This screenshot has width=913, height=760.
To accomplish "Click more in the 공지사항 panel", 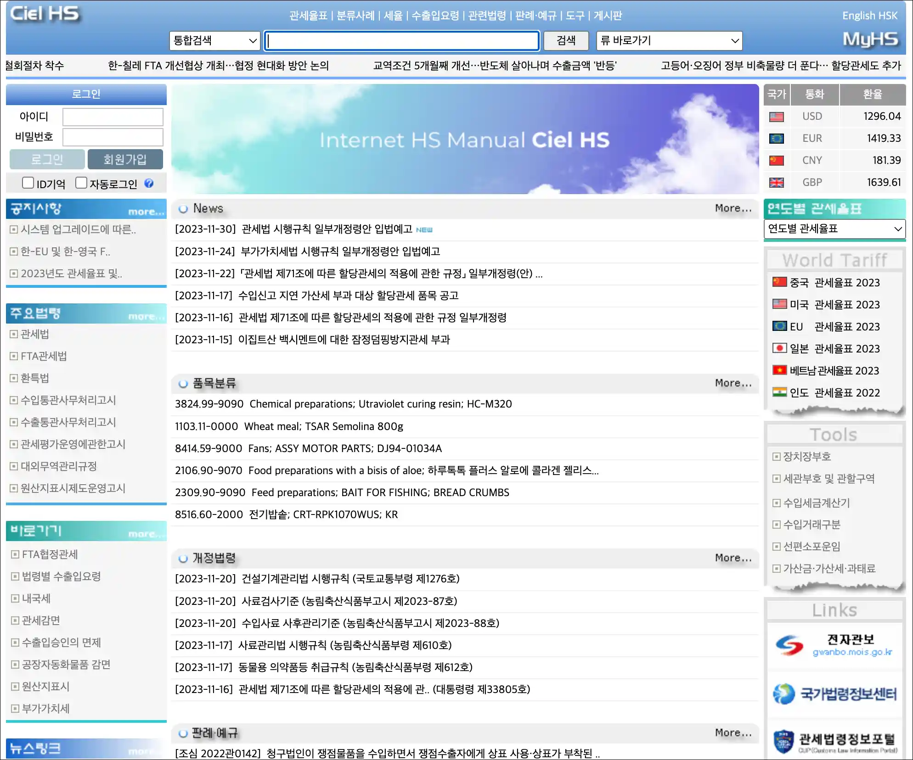I will coord(146,212).
